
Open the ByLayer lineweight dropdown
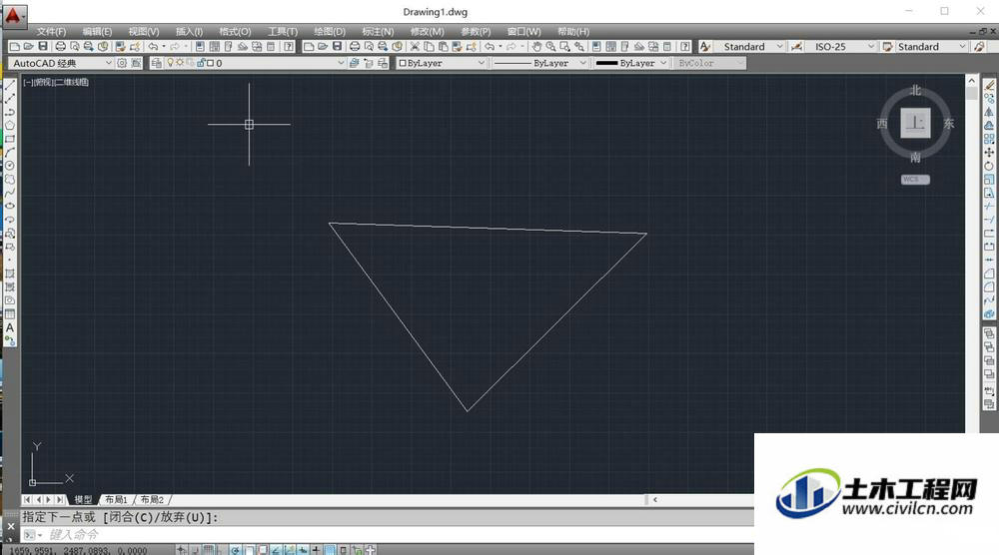pos(663,63)
